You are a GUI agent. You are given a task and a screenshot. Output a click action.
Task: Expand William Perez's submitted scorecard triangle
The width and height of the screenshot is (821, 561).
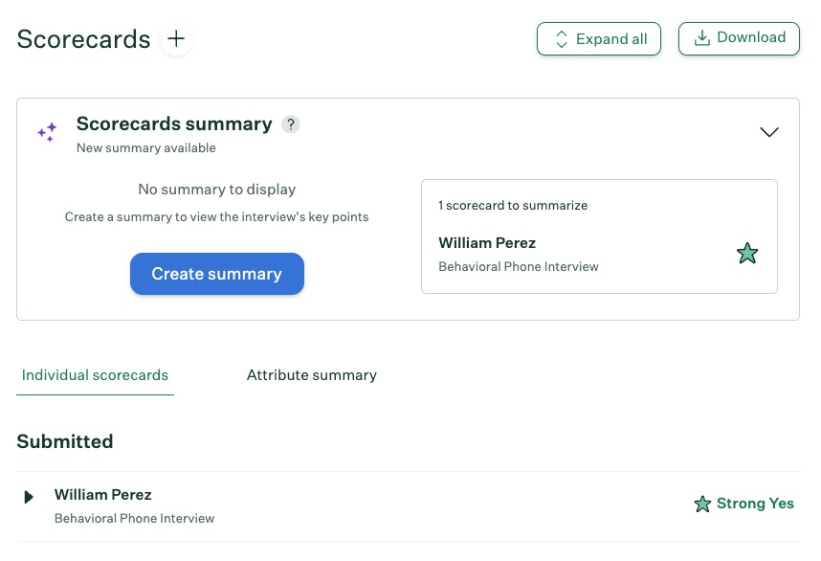[30, 497]
